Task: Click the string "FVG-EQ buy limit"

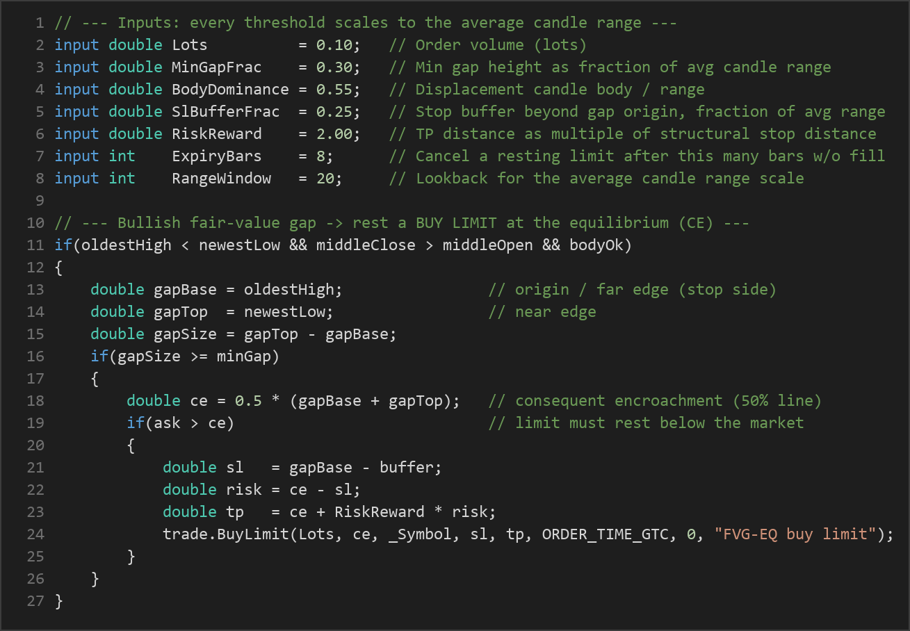Action: pos(795,534)
